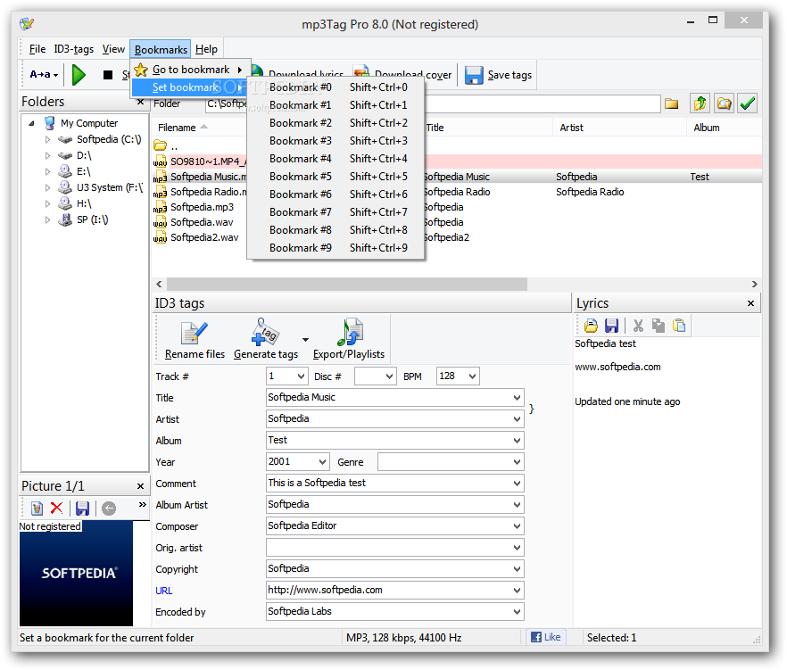
Task: Close the Lyrics panel
Action: (x=751, y=303)
